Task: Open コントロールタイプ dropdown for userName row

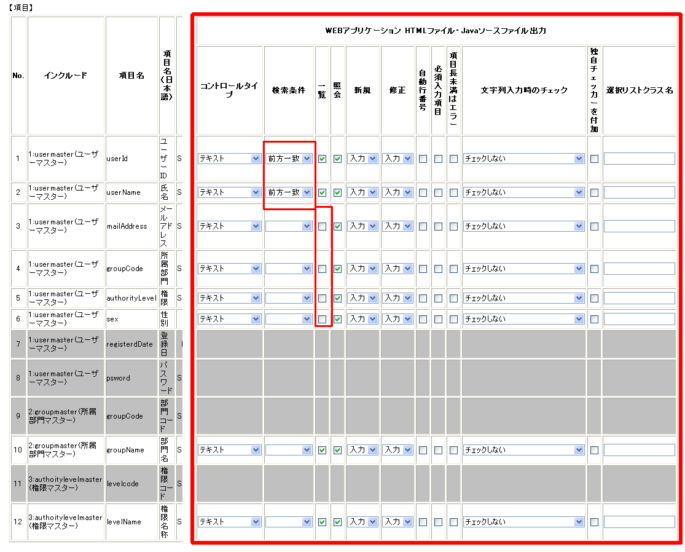Action: [230, 192]
